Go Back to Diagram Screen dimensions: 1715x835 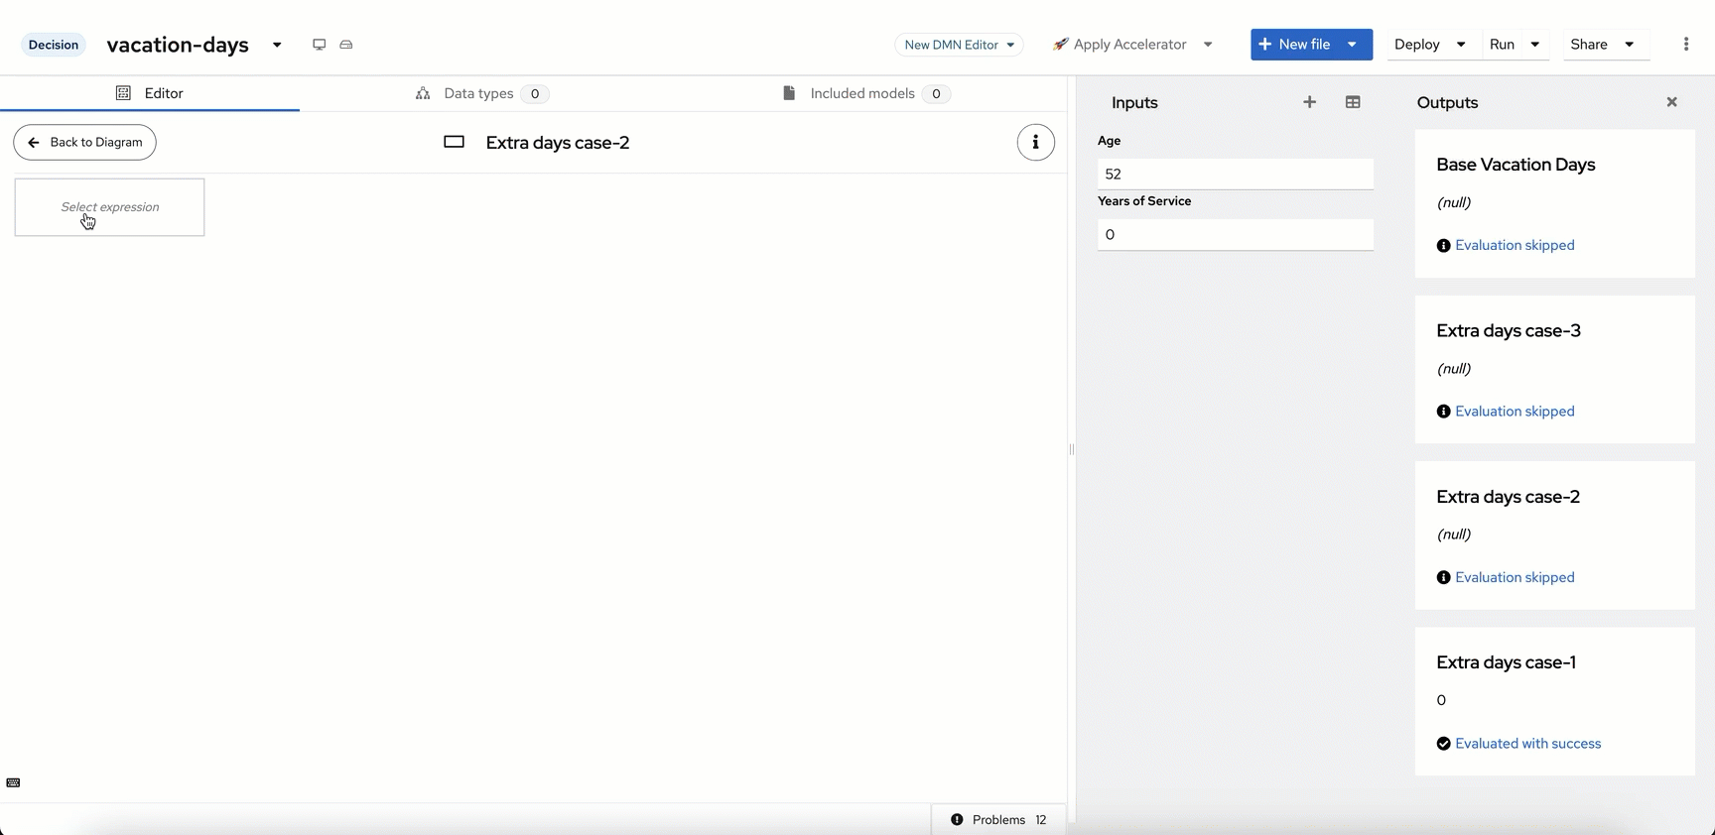coord(85,142)
